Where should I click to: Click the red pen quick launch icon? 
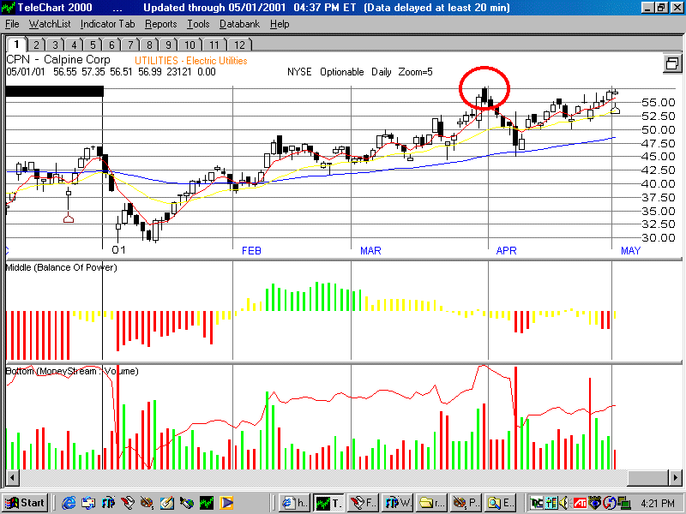tap(128, 503)
